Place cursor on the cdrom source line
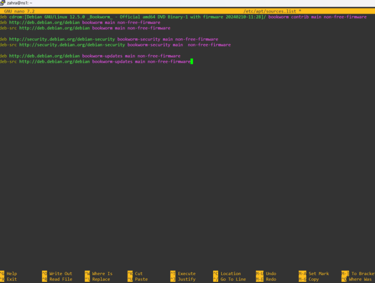This screenshot has width=375, height=283. 146,17
